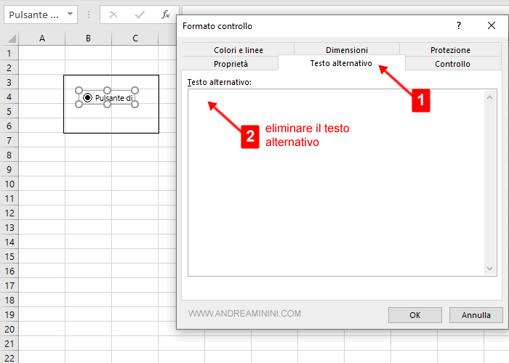The image size is (509, 363).
Task: Select row 1 header
Action: click(x=9, y=53)
